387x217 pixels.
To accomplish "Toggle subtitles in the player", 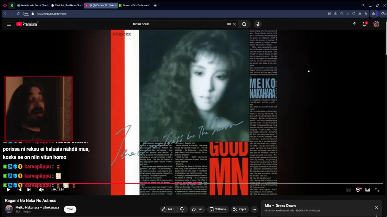I will [x=348, y=190].
